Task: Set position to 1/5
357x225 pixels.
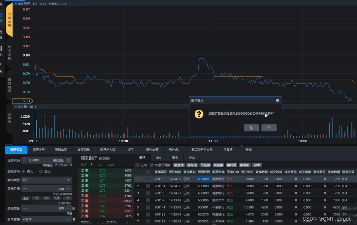Action: (x=67, y=198)
